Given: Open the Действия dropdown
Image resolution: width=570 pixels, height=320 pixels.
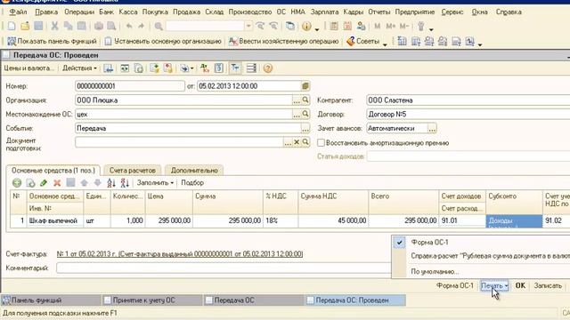Looking at the screenshot, I should (79, 68).
